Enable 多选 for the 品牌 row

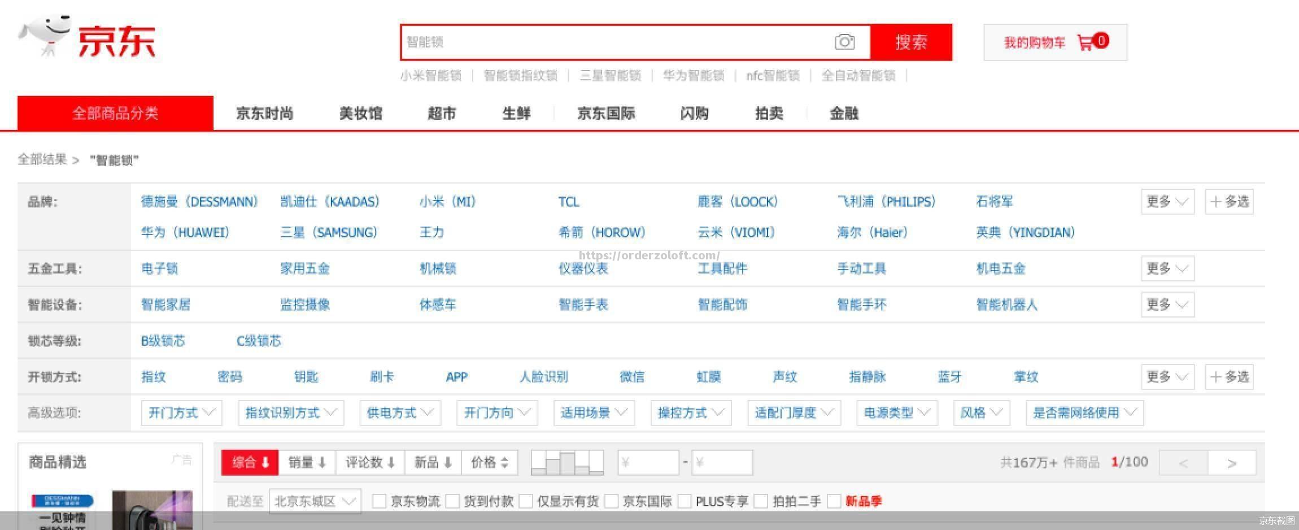[1230, 202]
